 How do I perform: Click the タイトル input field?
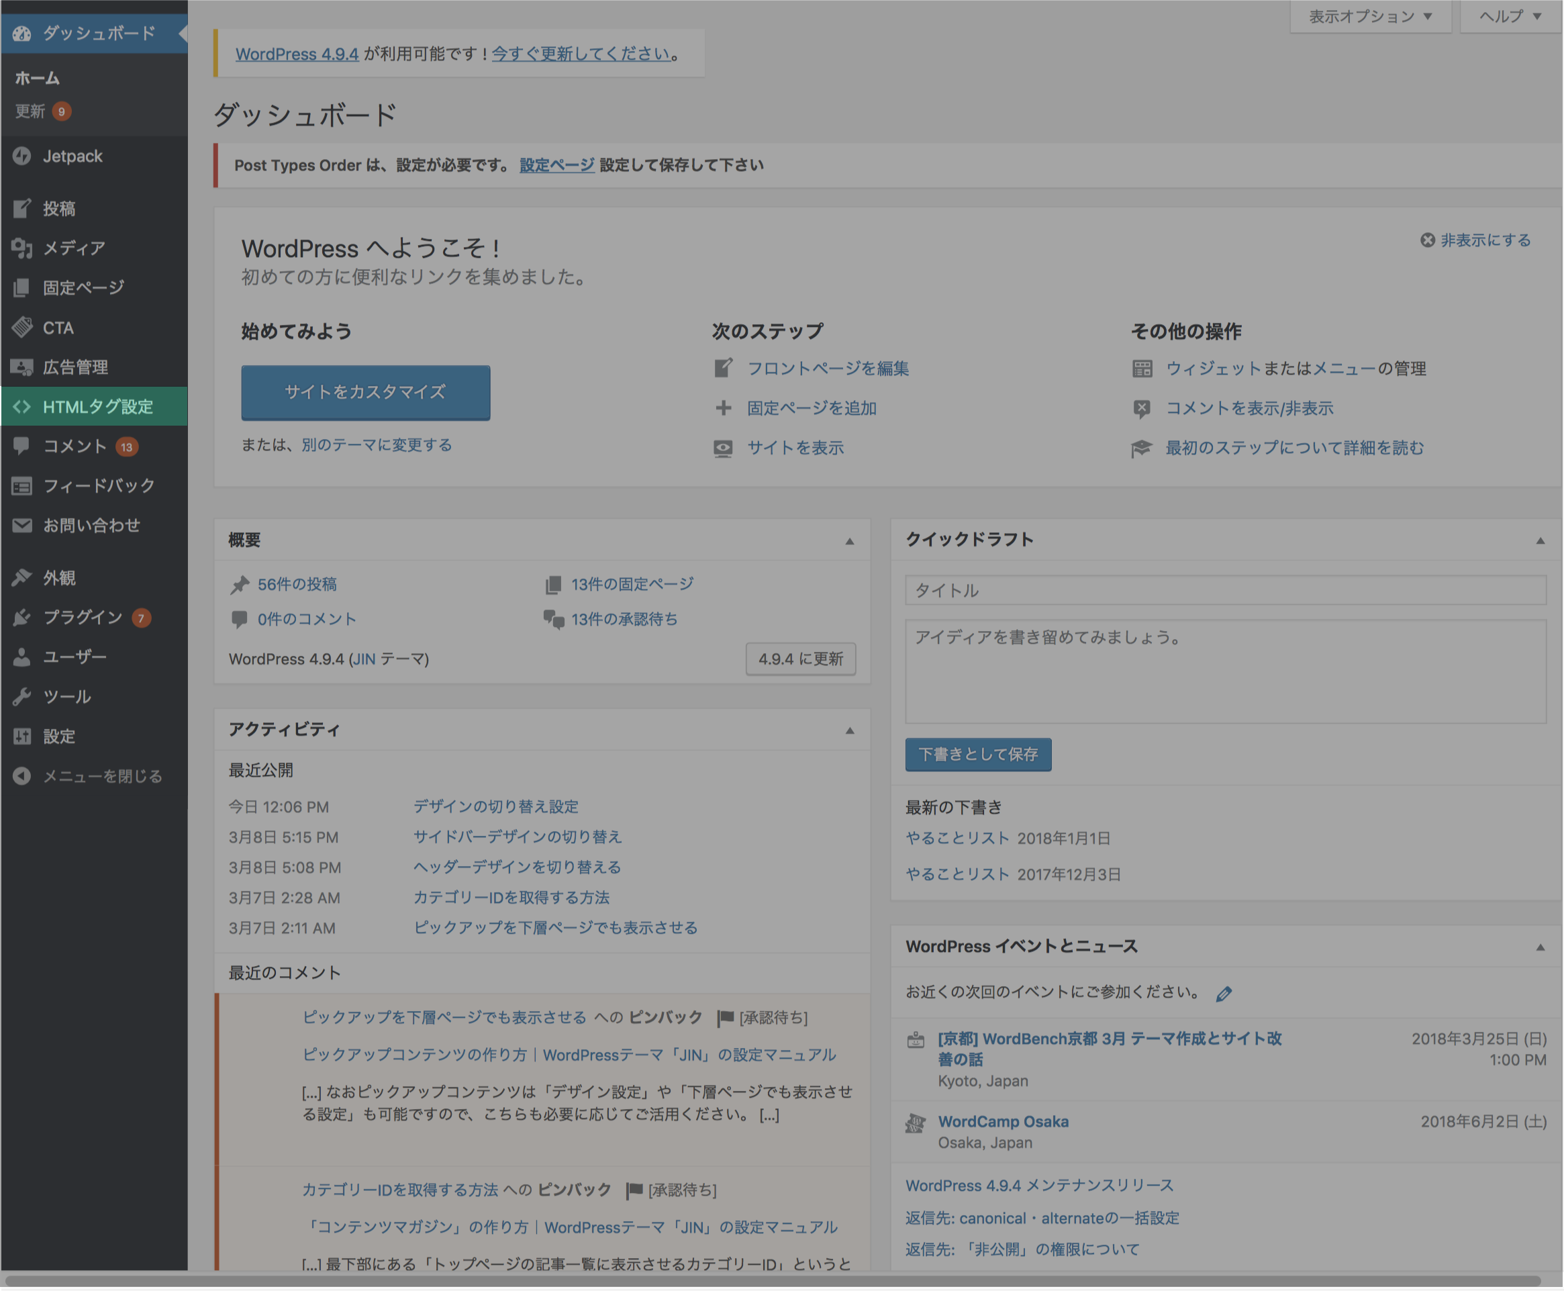pyautogui.click(x=1226, y=591)
